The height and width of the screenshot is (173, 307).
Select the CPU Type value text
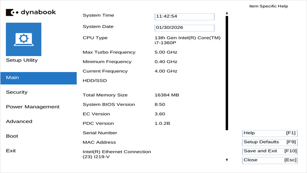pos(188,40)
